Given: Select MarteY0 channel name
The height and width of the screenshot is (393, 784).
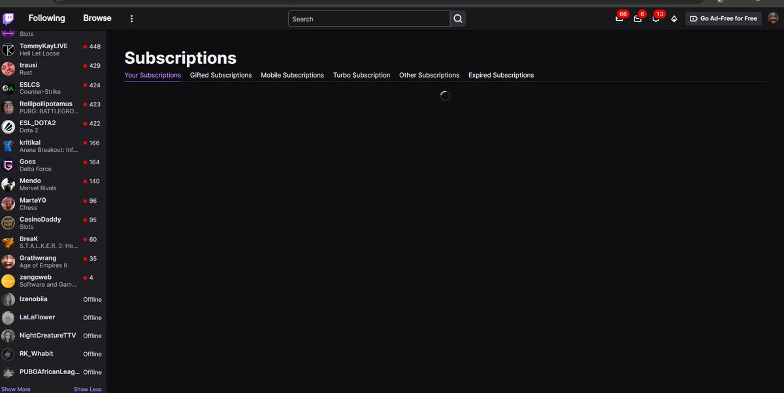Looking at the screenshot, I should point(33,200).
